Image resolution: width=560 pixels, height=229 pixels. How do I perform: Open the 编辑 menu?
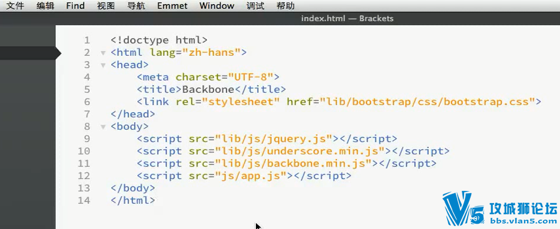(x=45, y=6)
